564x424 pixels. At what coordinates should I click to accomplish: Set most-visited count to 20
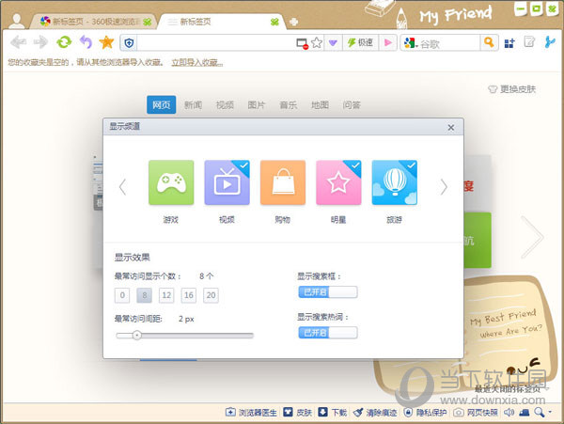pyautogui.click(x=211, y=295)
